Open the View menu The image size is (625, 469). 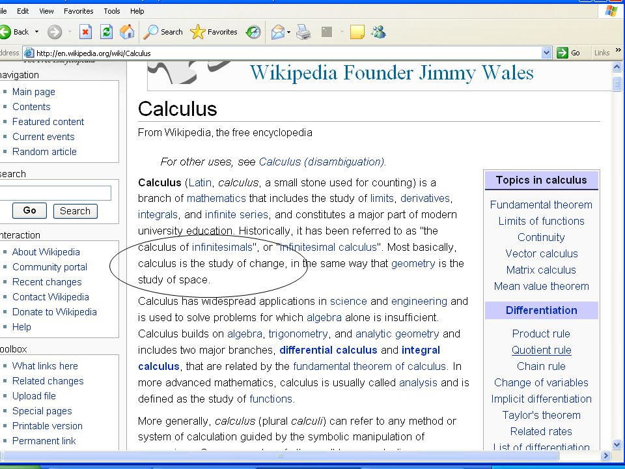[46, 11]
